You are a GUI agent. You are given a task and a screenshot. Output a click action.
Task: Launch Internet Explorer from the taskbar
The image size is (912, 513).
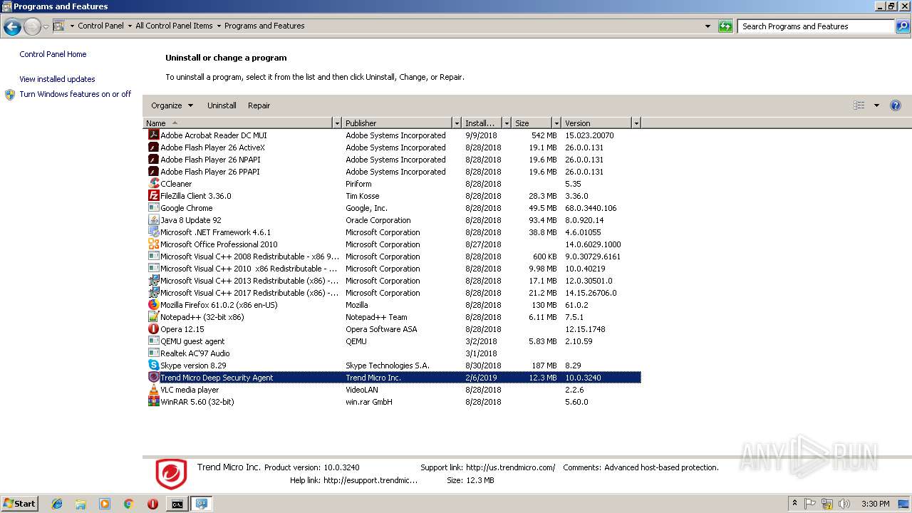click(x=57, y=504)
